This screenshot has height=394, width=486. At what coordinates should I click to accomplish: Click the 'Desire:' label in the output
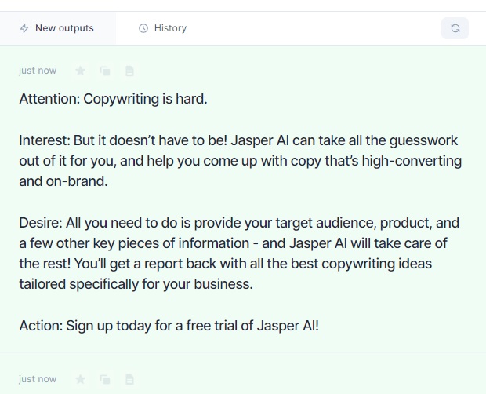coord(41,223)
